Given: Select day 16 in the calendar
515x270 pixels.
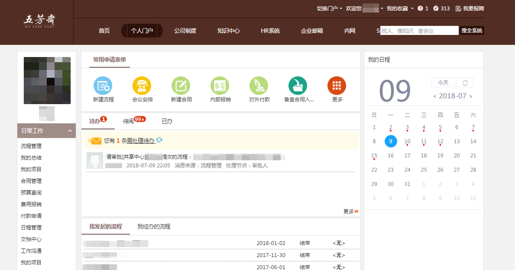Looking at the screenshot, I should [391, 156].
